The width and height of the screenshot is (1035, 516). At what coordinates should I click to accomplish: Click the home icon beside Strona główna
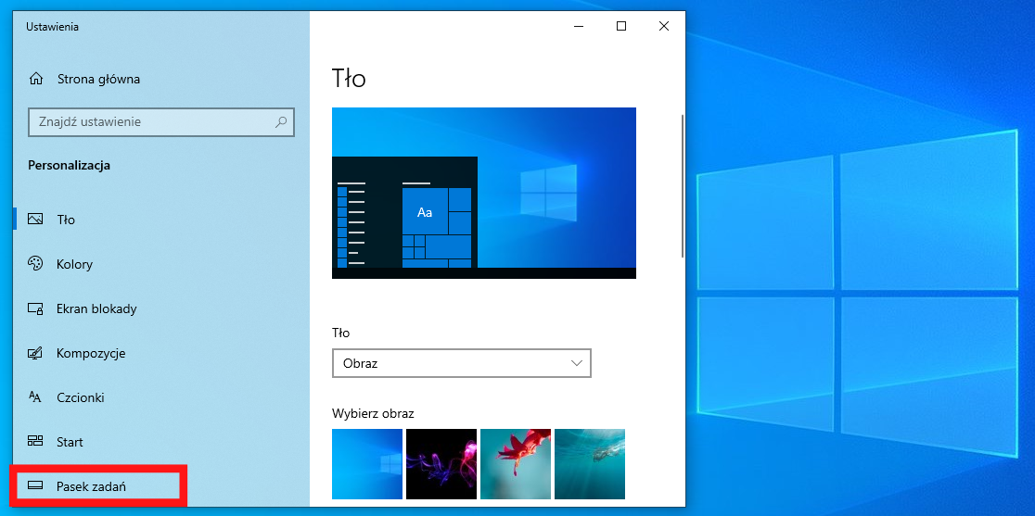(36, 79)
